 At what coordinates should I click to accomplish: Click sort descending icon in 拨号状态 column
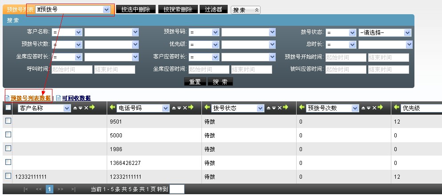(273, 108)
